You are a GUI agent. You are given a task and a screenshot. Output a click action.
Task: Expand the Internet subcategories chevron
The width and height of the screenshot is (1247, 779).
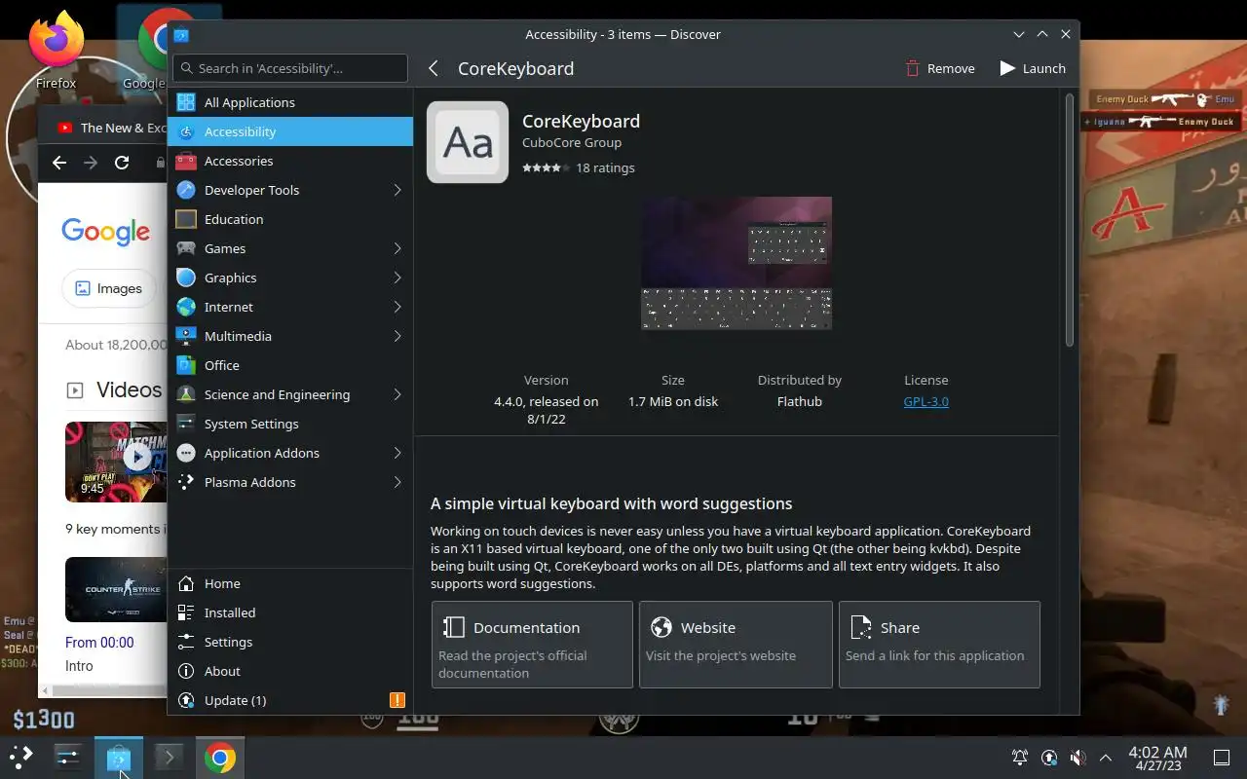(x=397, y=307)
